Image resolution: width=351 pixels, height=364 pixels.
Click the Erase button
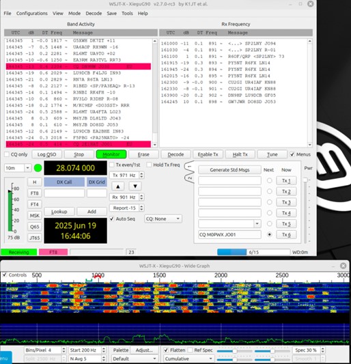(x=143, y=154)
